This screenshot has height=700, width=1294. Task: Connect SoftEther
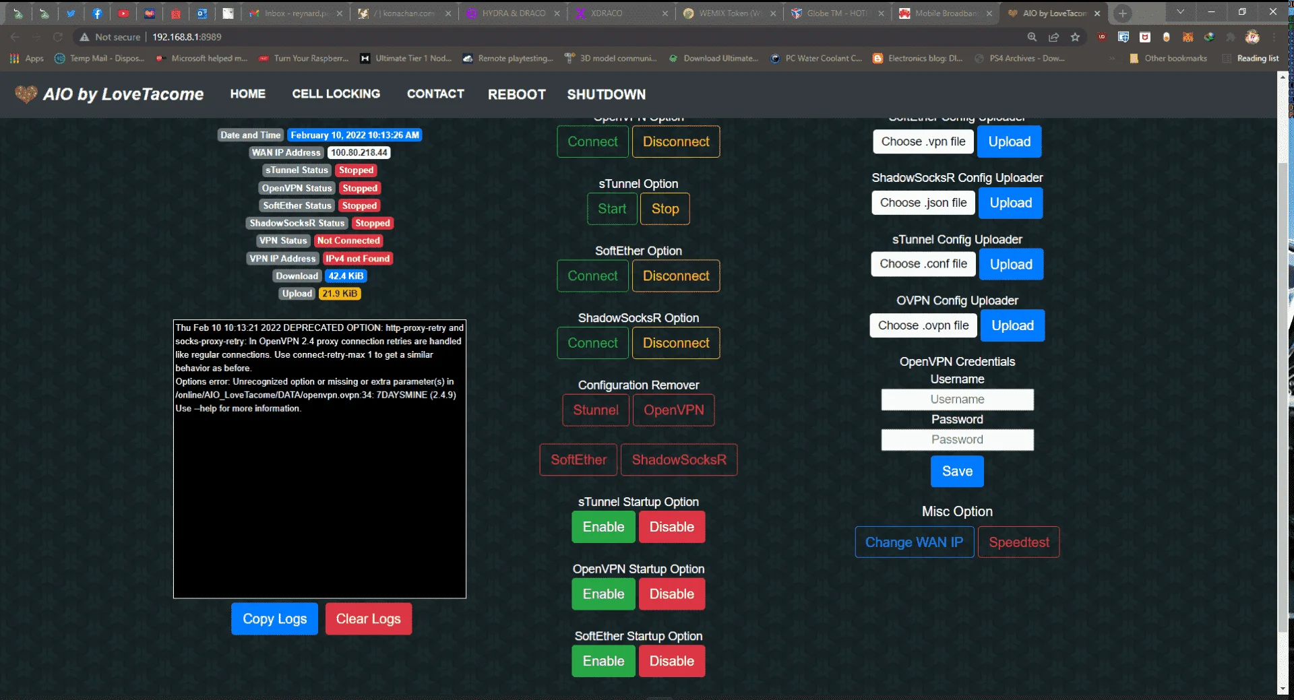(x=592, y=276)
